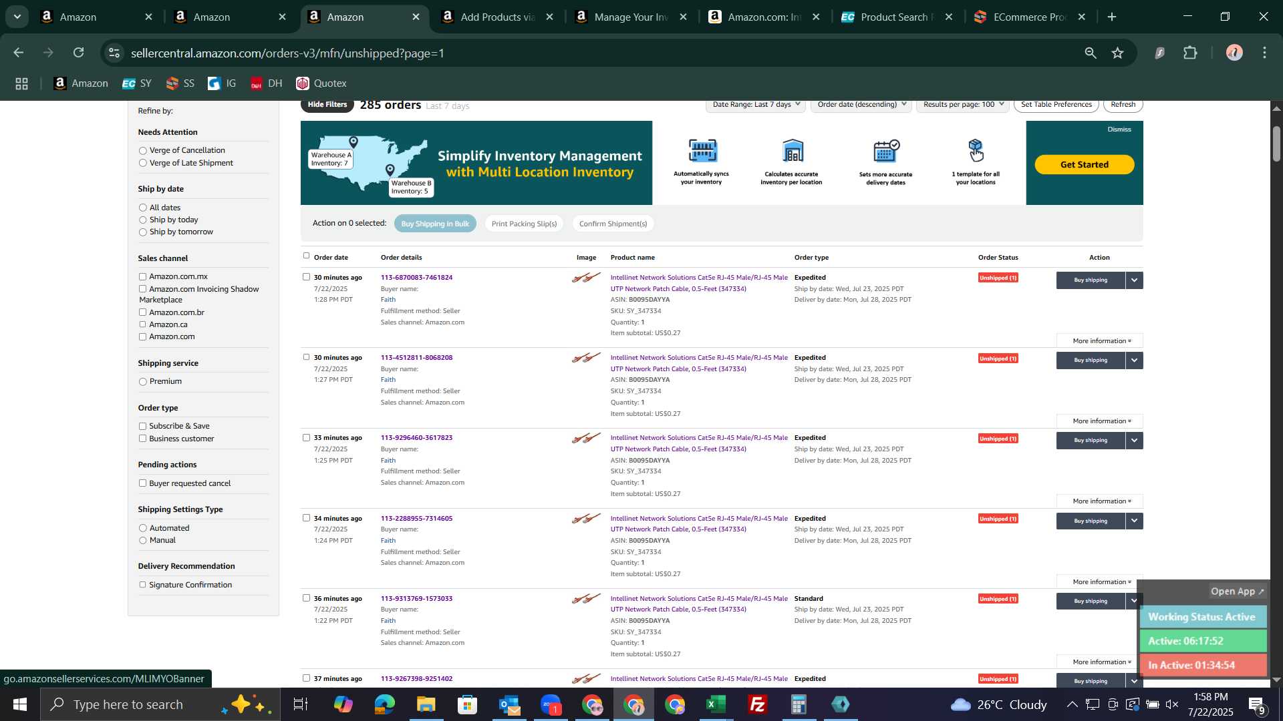
Task: Open the user profile avatar icon
Action: point(1234,53)
